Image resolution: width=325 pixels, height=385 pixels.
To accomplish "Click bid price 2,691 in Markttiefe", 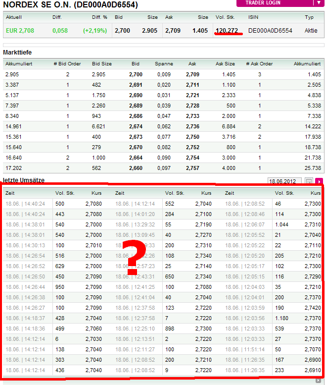I will coord(136,85).
